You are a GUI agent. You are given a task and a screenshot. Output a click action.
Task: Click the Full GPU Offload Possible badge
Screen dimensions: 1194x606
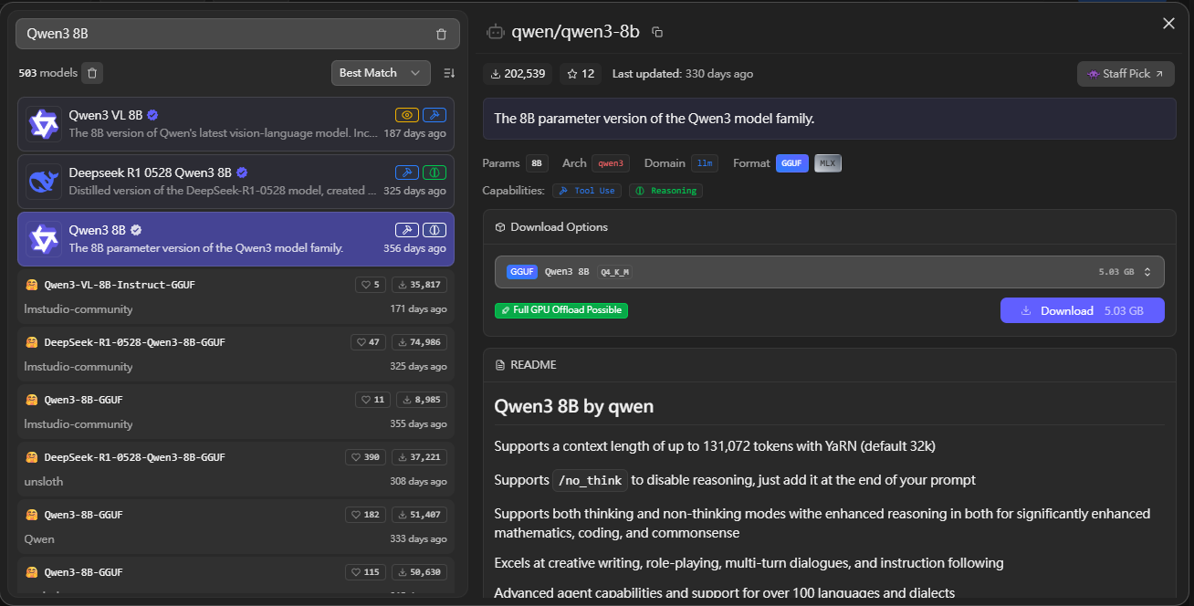[561, 310]
